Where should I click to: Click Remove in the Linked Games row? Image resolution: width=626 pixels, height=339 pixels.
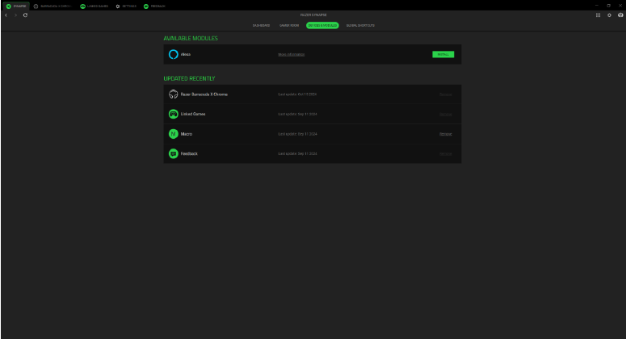tap(446, 115)
